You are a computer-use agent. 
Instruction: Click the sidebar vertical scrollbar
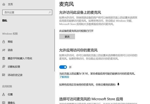pyautogui.click(x=55, y=50)
